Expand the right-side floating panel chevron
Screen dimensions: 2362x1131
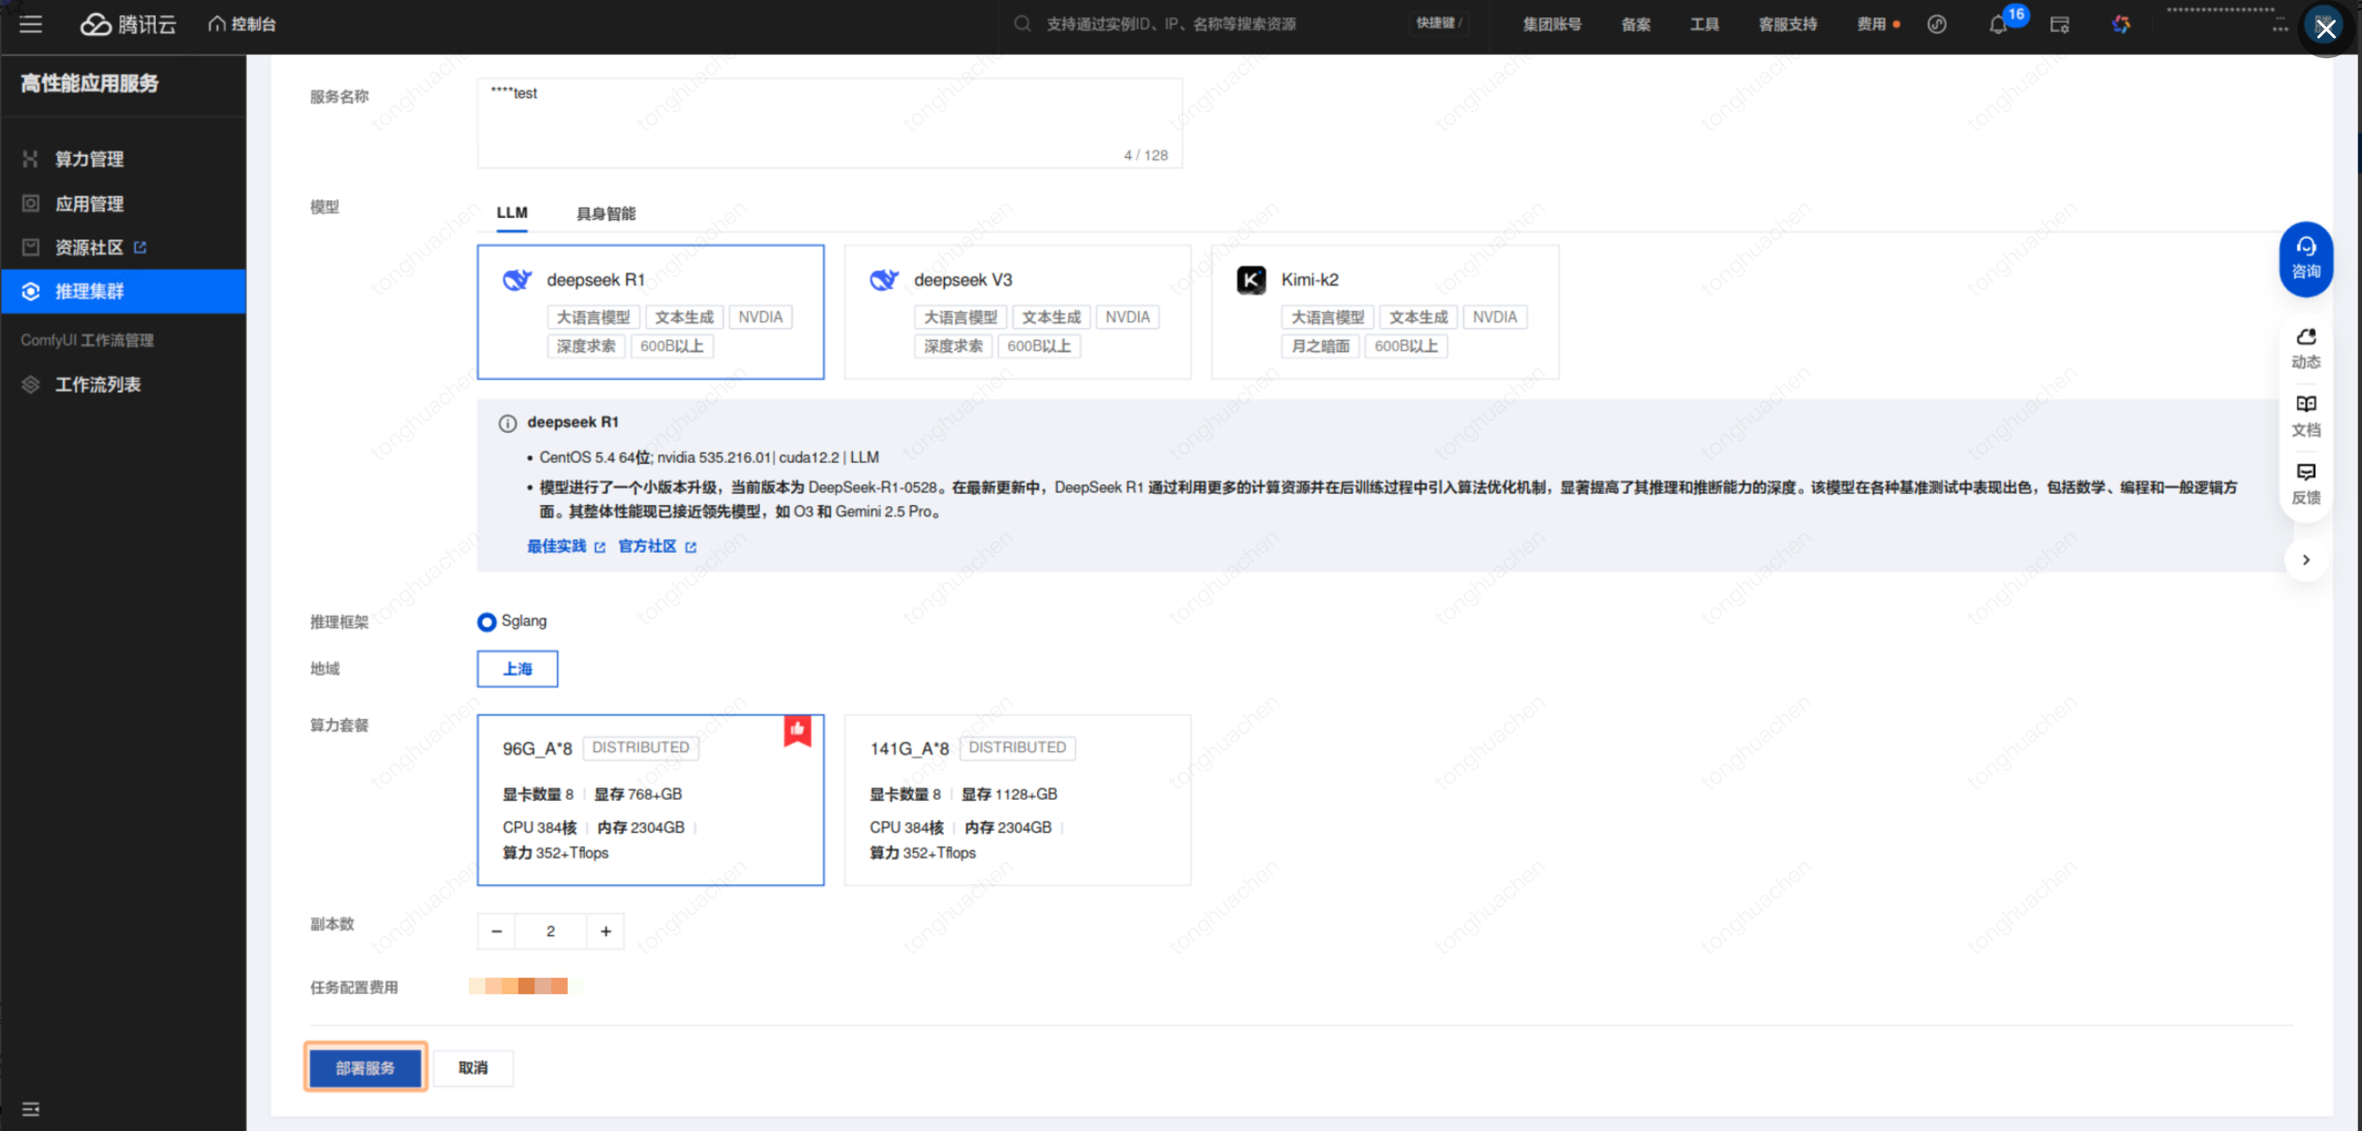click(x=2305, y=560)
